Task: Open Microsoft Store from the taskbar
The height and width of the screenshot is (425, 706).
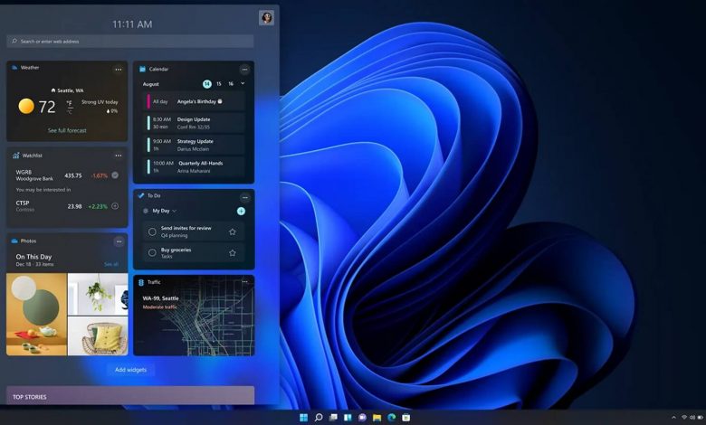Action: click(405, 418)
